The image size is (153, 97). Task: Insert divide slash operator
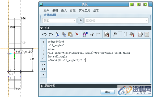point(43,54)
